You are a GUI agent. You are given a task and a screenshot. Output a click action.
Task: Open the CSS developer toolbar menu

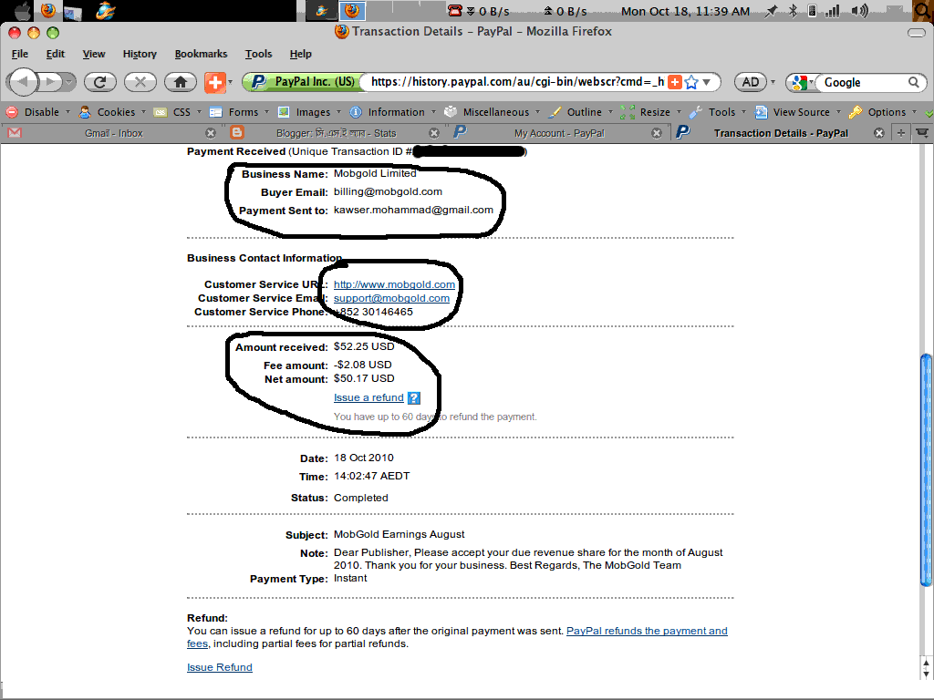[x=178, y=112]
